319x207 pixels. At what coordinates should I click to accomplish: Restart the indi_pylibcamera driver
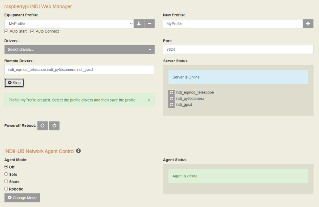[x=171, y=99]
